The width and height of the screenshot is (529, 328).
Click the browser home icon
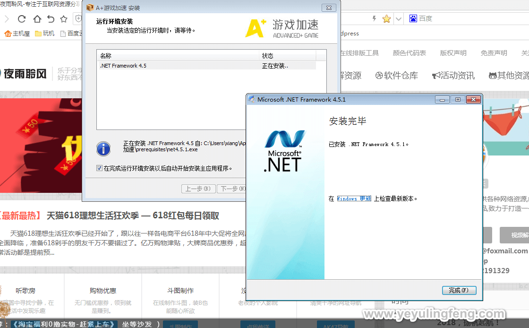[37, 19]
